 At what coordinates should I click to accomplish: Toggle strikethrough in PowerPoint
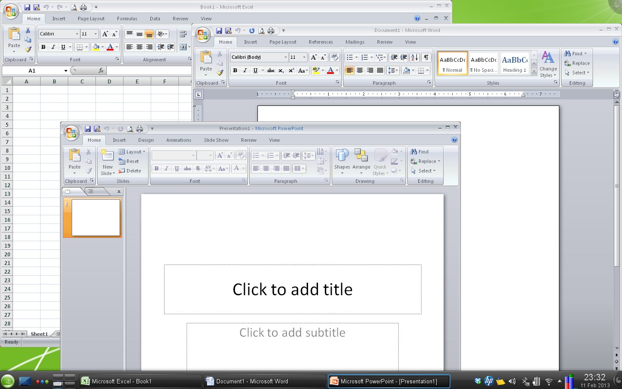pos(187,169)
